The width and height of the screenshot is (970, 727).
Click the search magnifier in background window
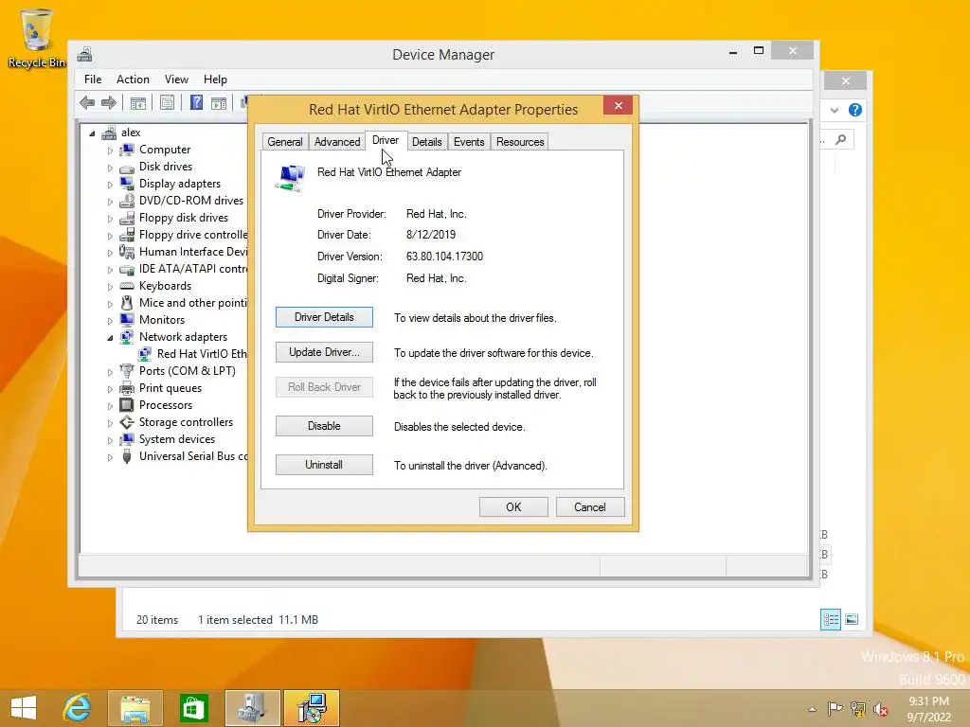click(841, 140)
